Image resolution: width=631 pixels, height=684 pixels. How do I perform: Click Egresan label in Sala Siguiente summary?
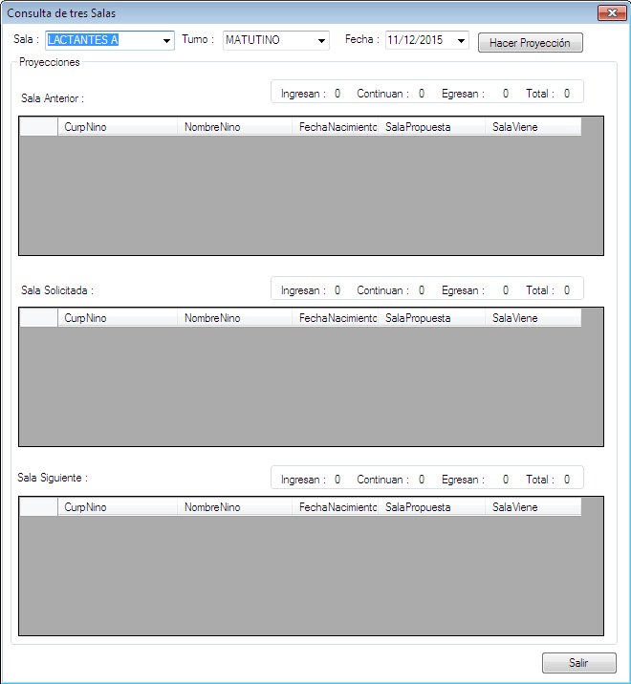463,480
